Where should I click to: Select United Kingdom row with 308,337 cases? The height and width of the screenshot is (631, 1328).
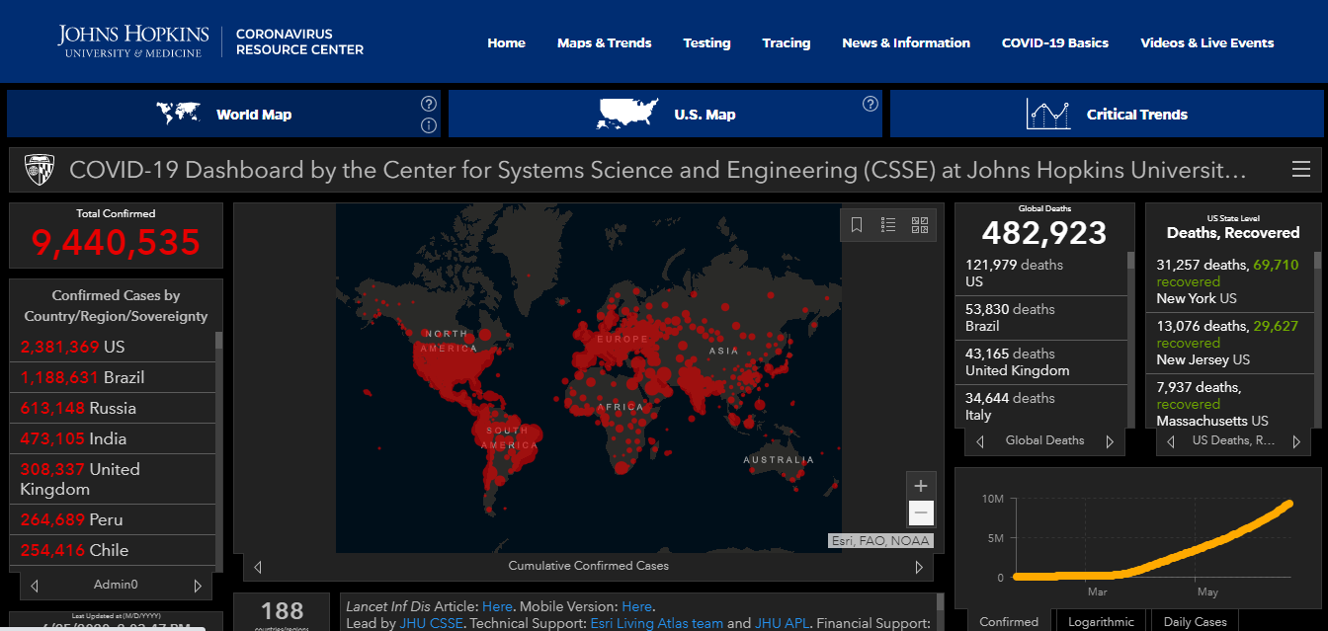coord(113,479)
